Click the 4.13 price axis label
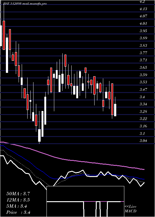This screenshot has width=155, height=217. [x=143, y=9]
